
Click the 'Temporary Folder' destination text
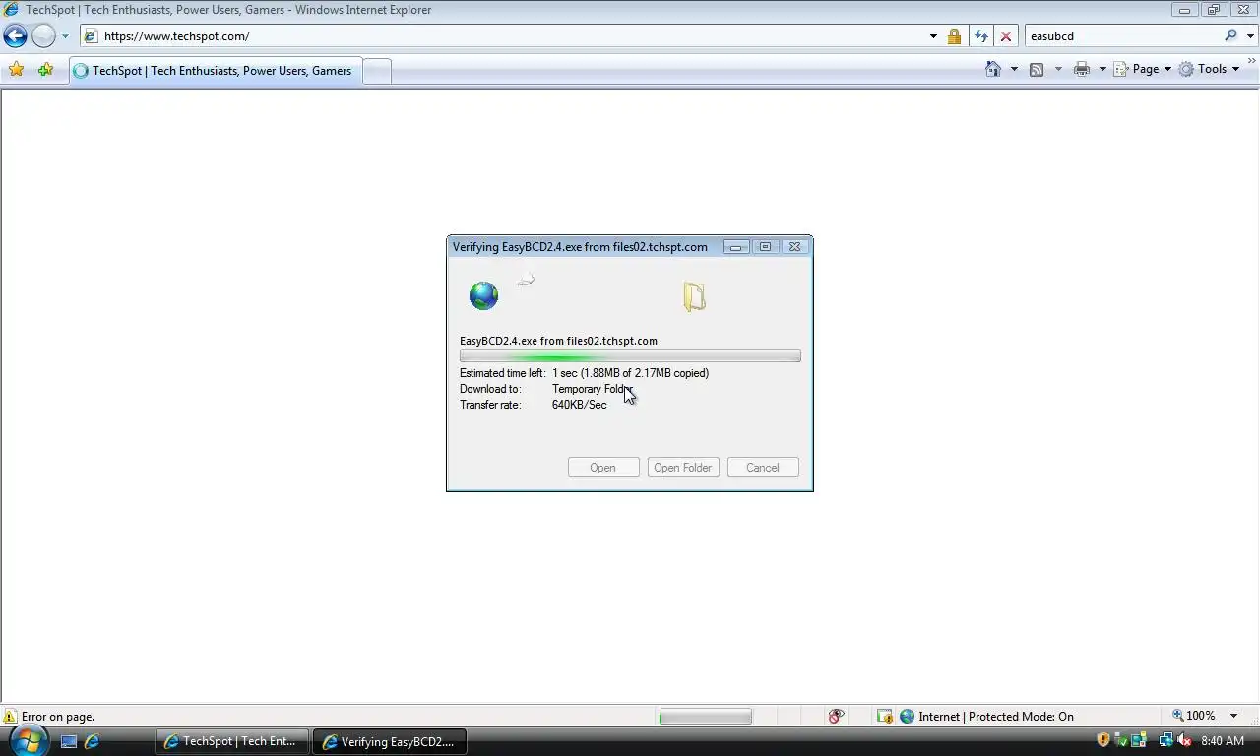coord(593,389)
